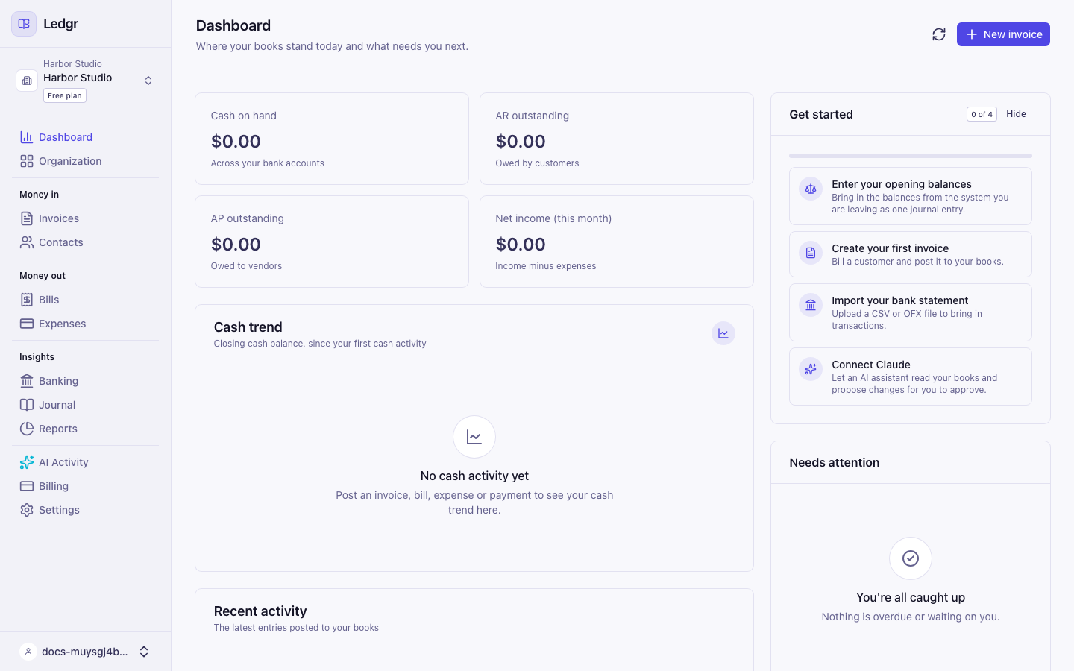
Task: Click the bank icon beside Import your bank statement
Action: pyautogui.click(x=811, y=305)
